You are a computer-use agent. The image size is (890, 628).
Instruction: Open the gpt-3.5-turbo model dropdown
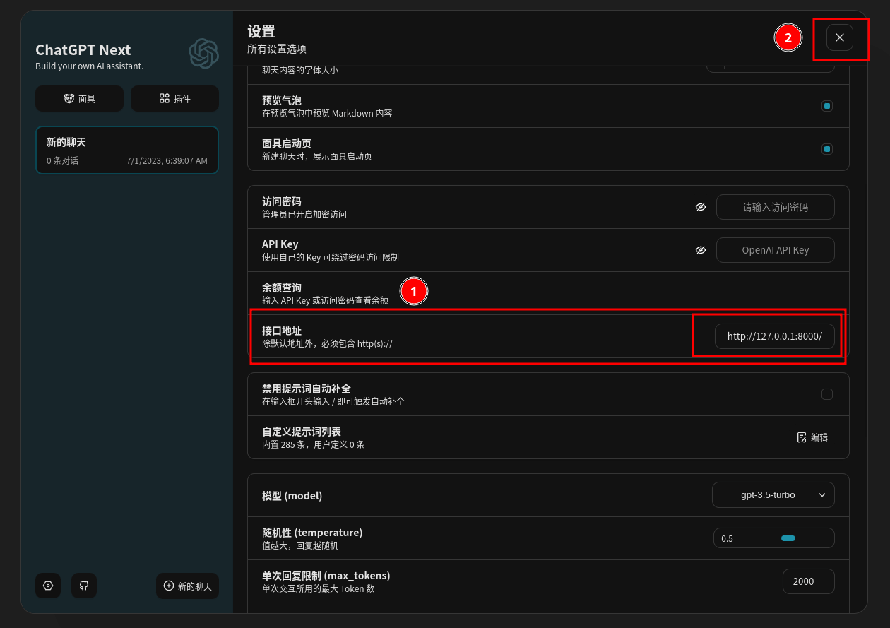tap(773, 495)
